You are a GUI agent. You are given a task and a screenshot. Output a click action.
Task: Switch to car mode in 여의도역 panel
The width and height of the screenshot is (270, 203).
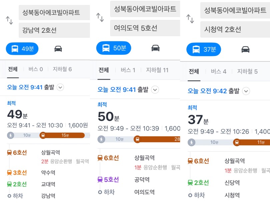click(155, 48)
